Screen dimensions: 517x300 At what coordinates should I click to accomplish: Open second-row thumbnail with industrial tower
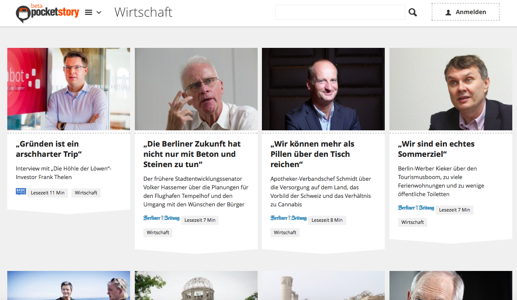[323, 285]
